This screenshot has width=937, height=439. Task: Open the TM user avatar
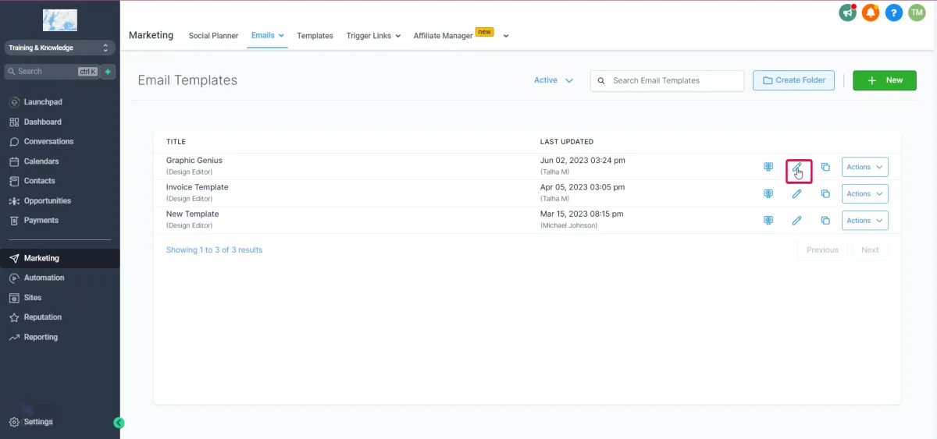coord(917,12)
